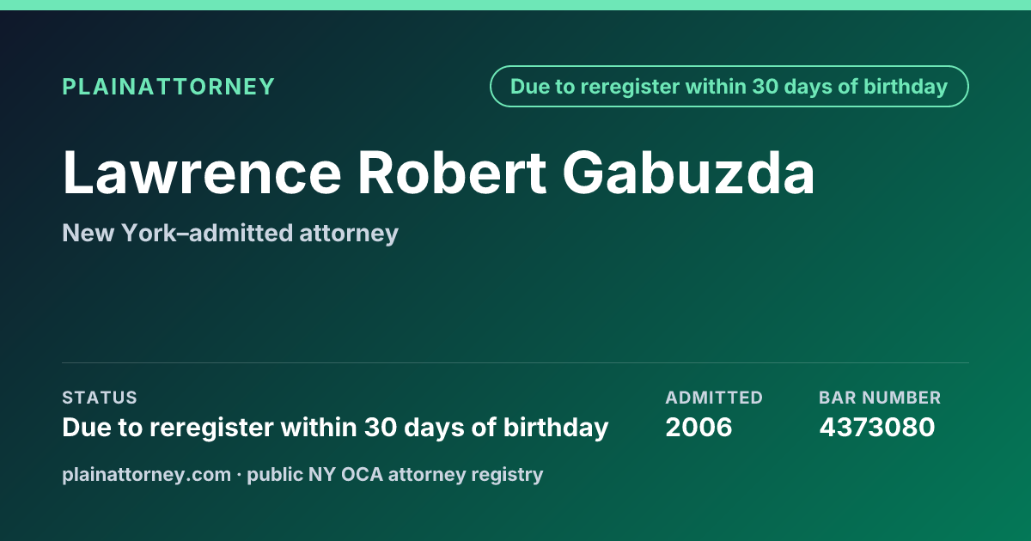Viewport: 1031px width, 541px height.
Task: Select the admission year 2006
Action: pos(699,428)
